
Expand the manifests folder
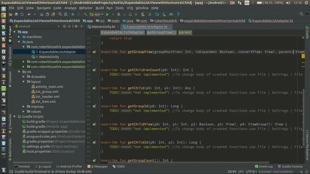tap(19, 37)
